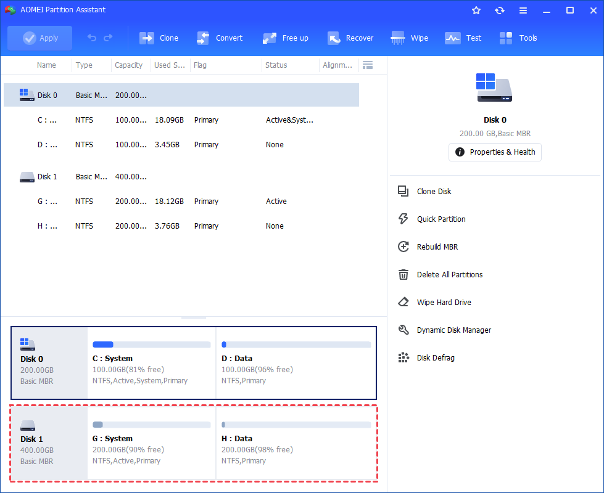Choose Rebuild MBR option
604x493 pixels.
point(437,246)
